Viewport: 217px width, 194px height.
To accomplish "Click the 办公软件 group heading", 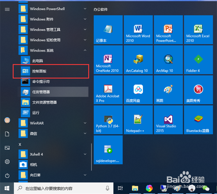I will (x=101, y=9).
